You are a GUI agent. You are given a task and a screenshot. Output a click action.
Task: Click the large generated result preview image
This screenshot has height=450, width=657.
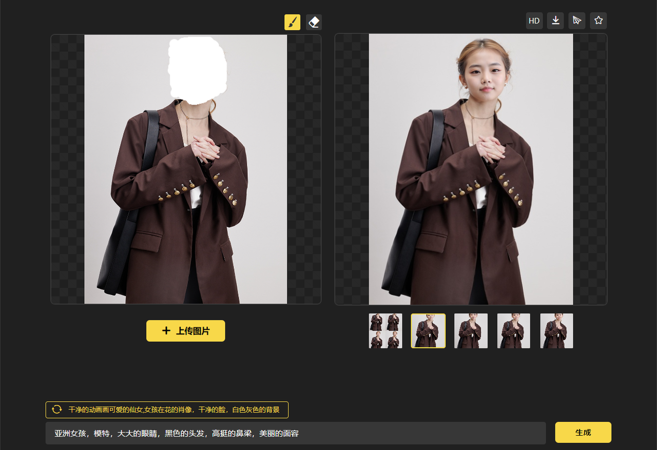471,169
